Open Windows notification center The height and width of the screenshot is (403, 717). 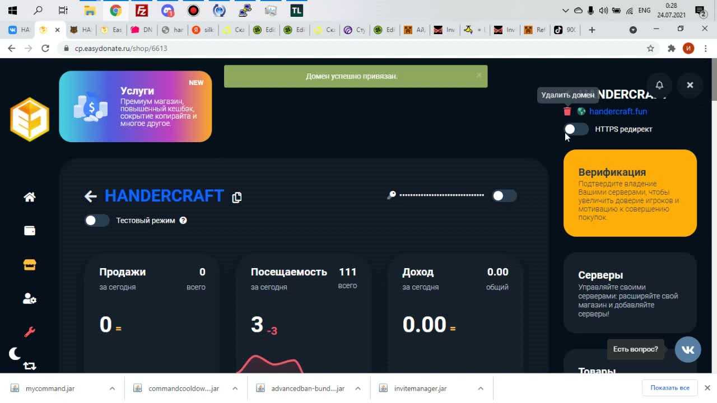(x=700, y=10)
